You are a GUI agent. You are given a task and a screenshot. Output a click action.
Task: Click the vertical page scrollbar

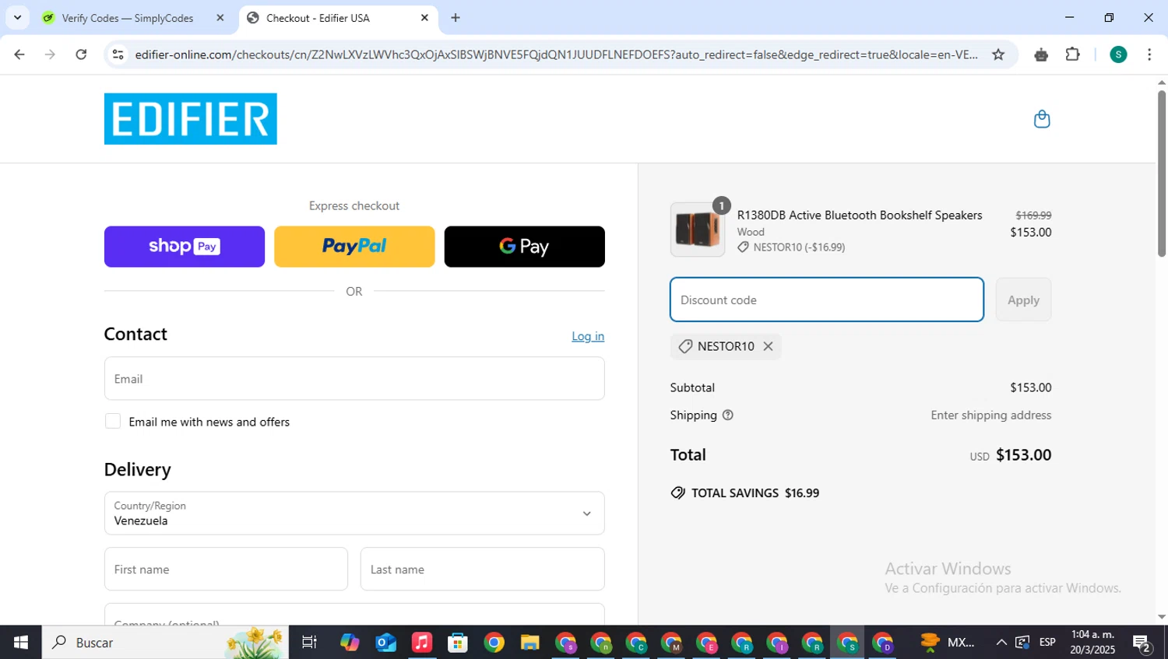coord(1162,174)
